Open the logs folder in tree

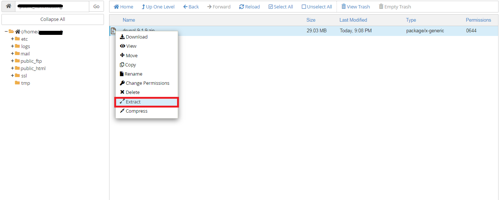coord(22,46)
